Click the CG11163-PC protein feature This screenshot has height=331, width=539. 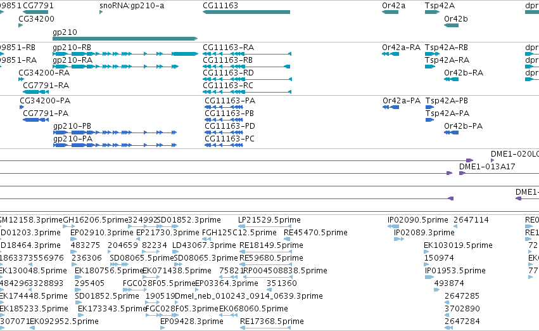(224, 145)
